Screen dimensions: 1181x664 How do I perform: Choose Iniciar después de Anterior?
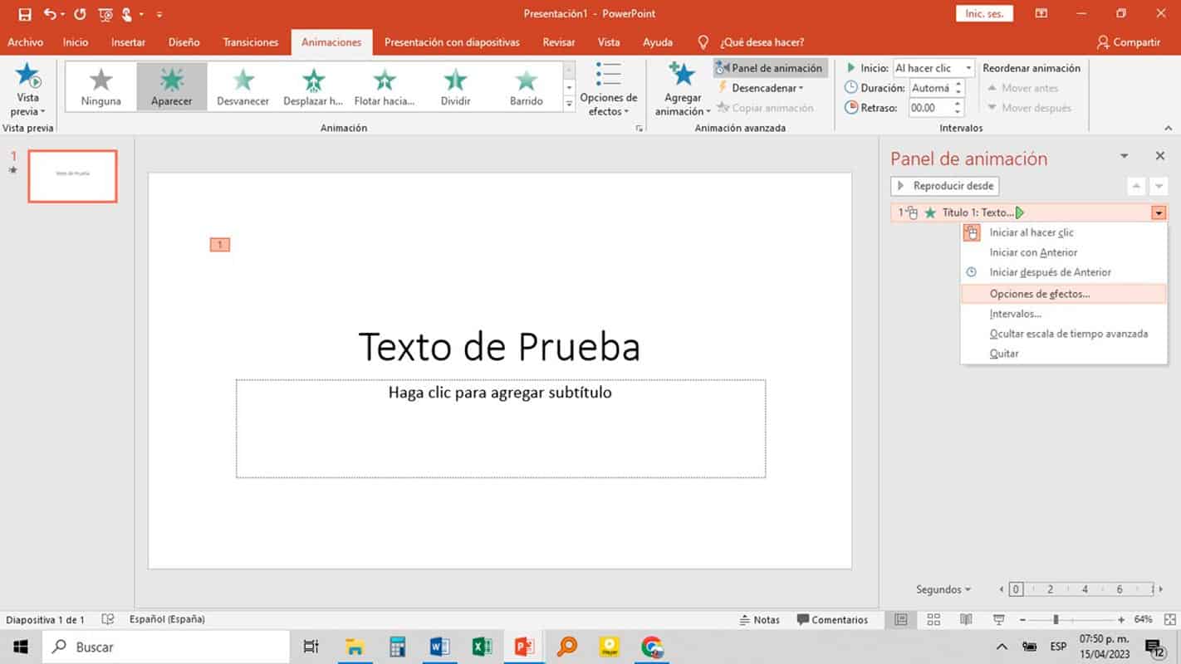[x=1063, y=272]
